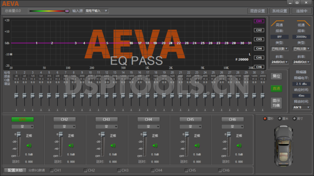
Task: Click the graphic equalizer button
Action: (x=276, y=103)
